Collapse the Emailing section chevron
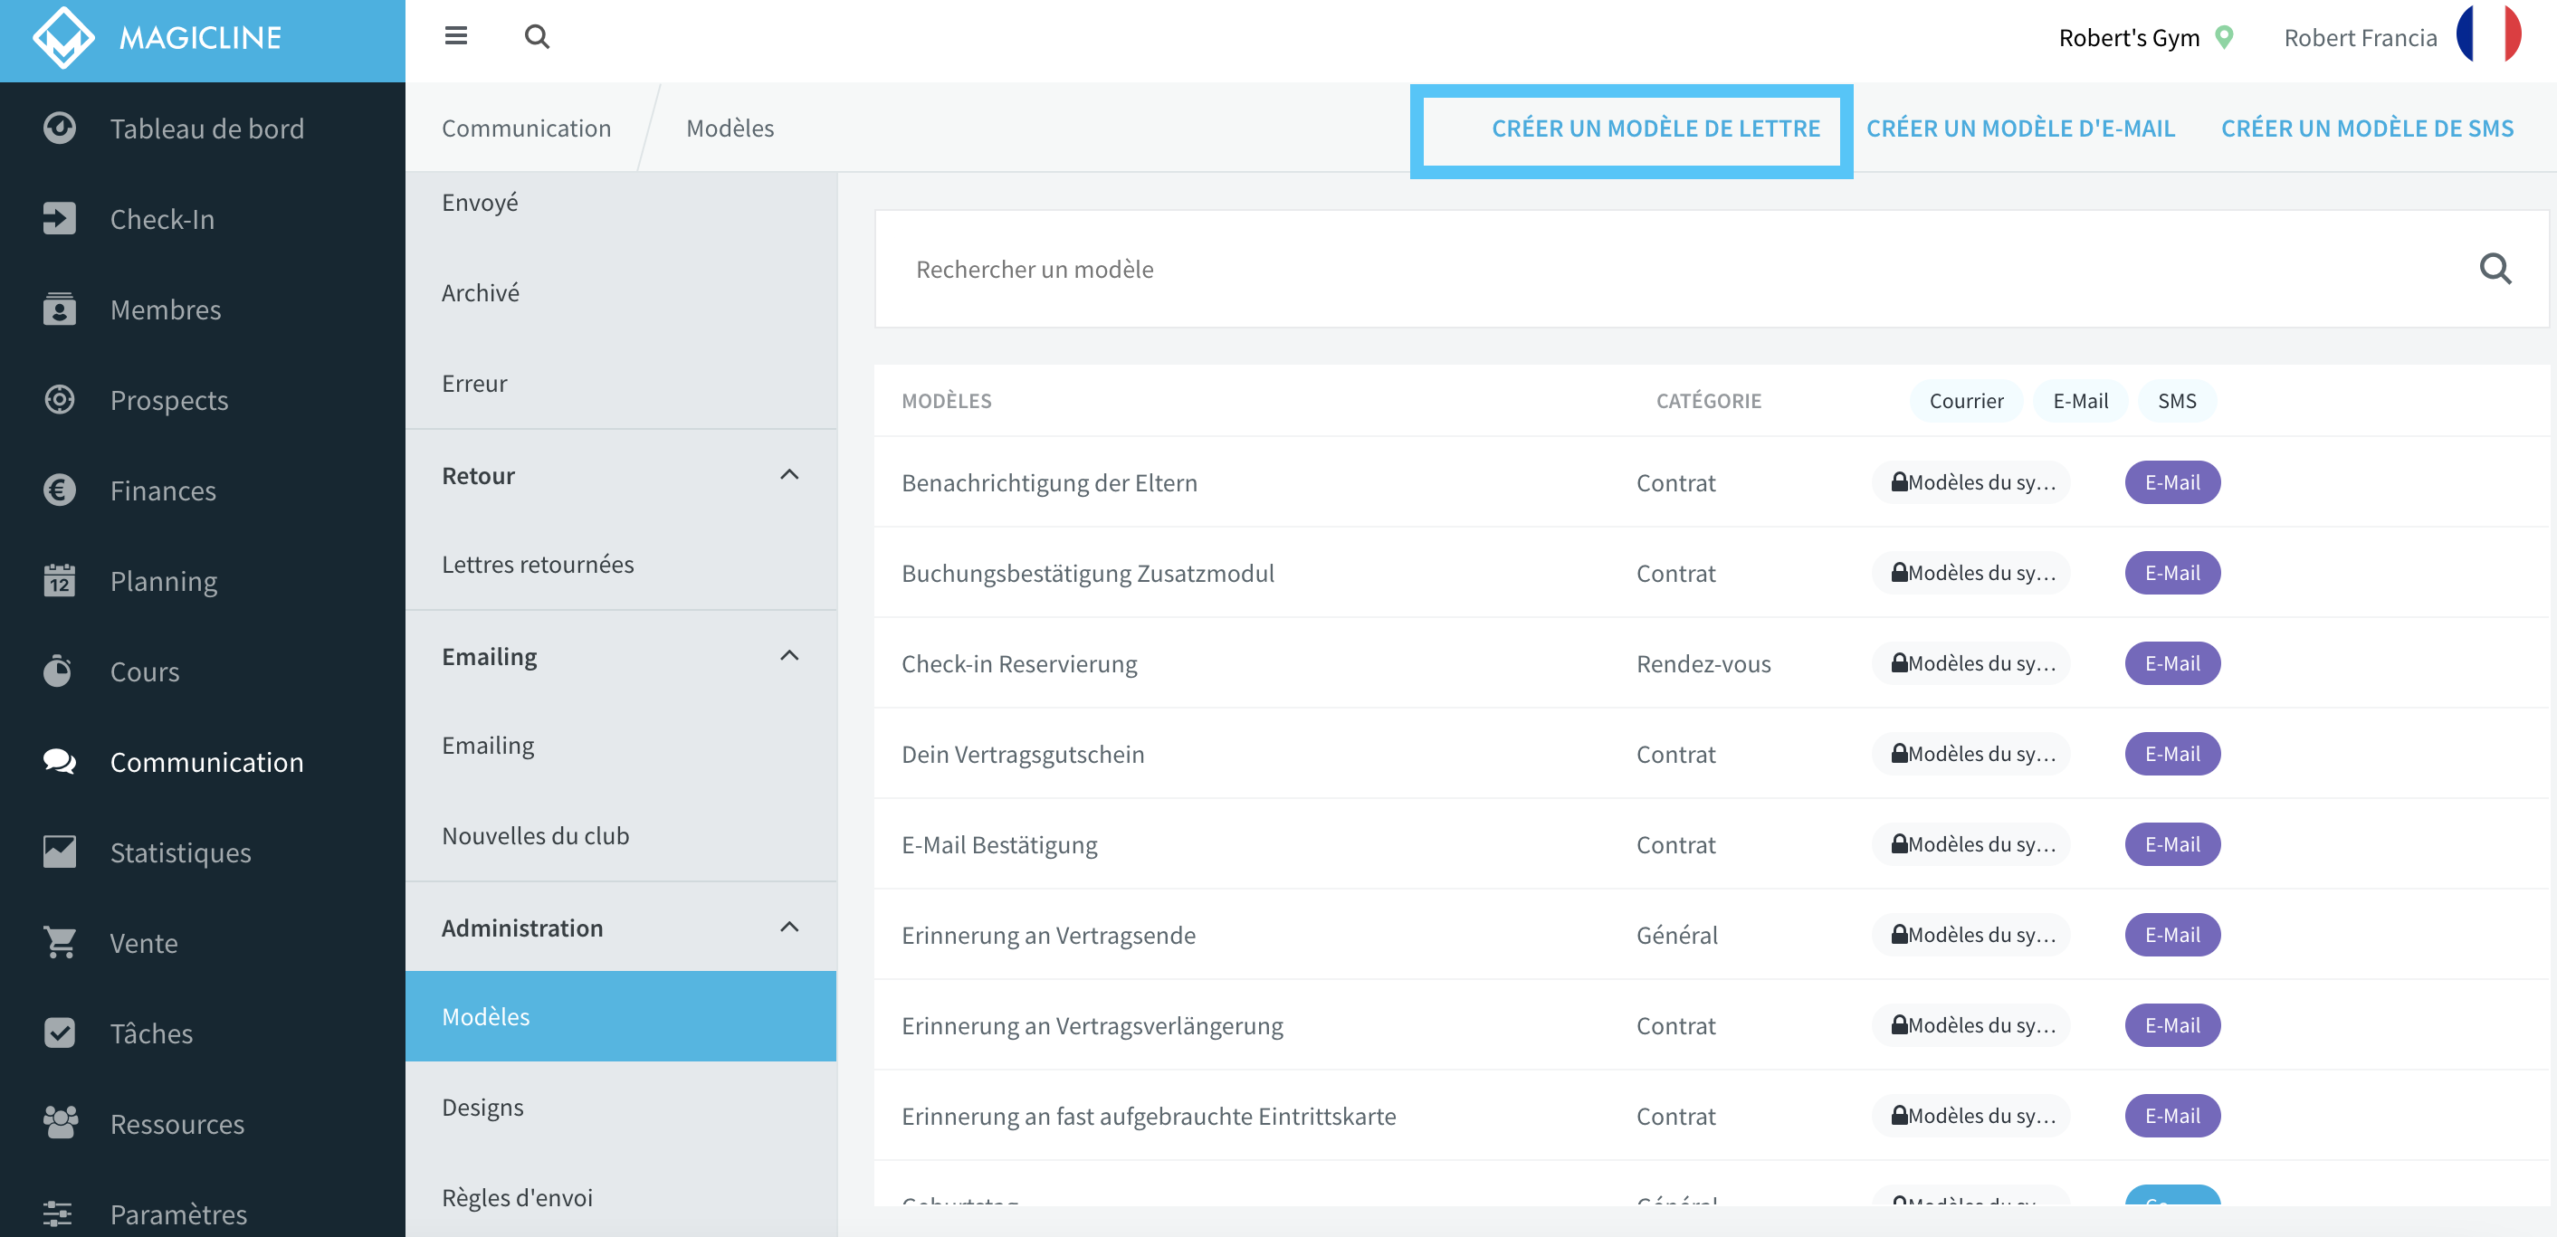Image resolution: width=2557 pixels, height=1237 pixels. pyautogui.click(x=789, y=656)
